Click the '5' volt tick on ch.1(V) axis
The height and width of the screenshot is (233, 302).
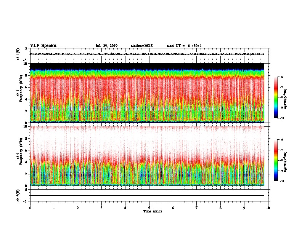click(26, 48)
